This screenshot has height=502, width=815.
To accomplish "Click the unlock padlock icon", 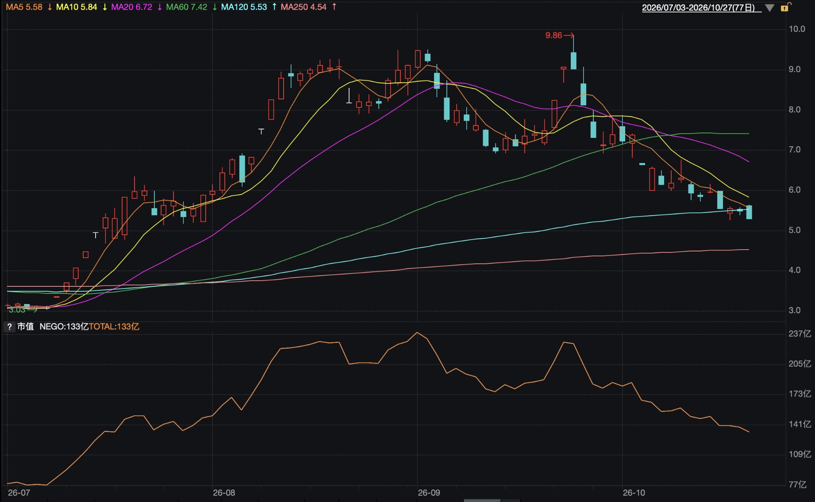I will [785, 7].
